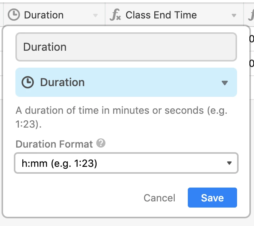Viewport: 254px width, 226px height.
Task: Click the help question mark next to Duration Format
Action: pos(101,143)
